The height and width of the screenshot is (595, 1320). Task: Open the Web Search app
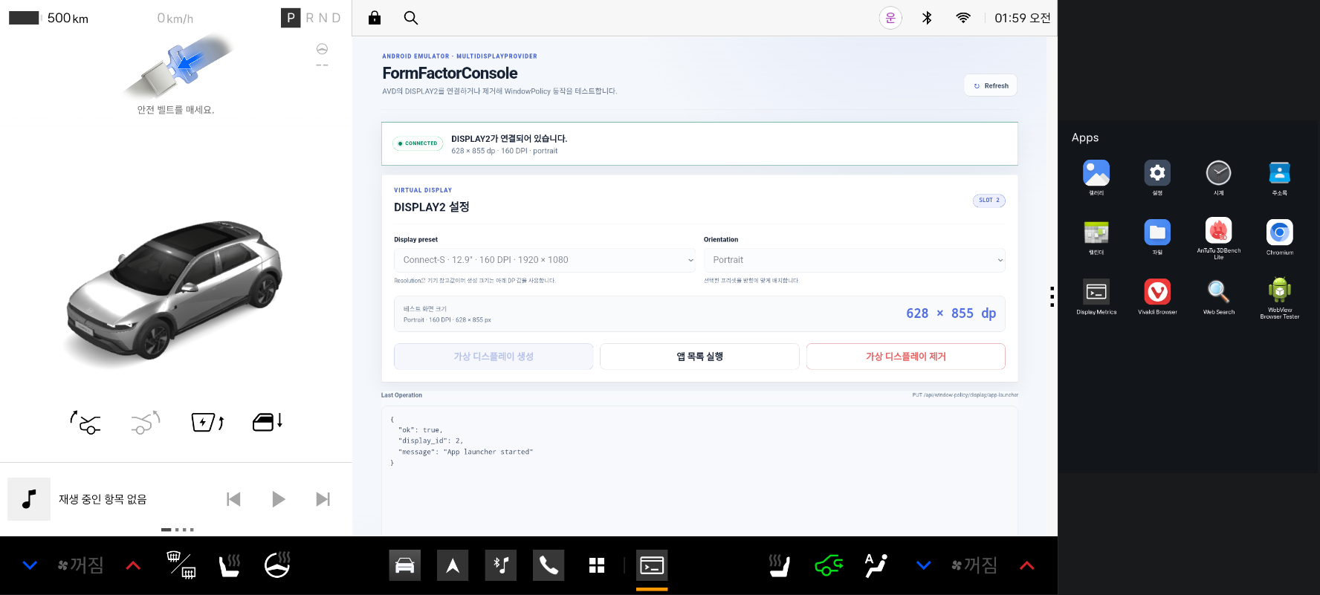tap(1218, 292)
